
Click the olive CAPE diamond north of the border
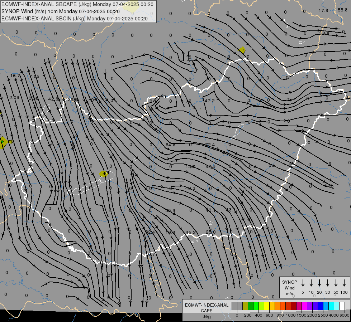pyautogui.click(x=242, y=50)
